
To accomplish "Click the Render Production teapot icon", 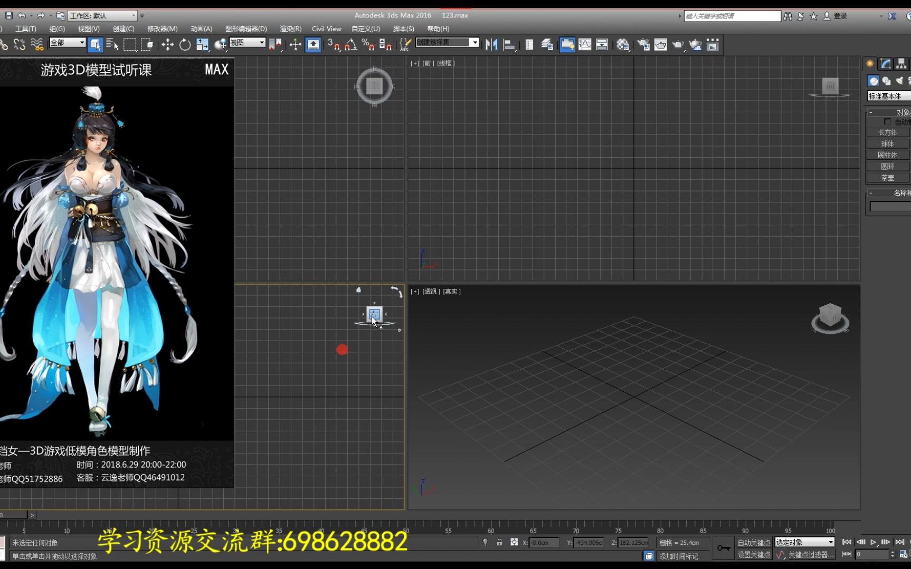I will click(678, 45).
